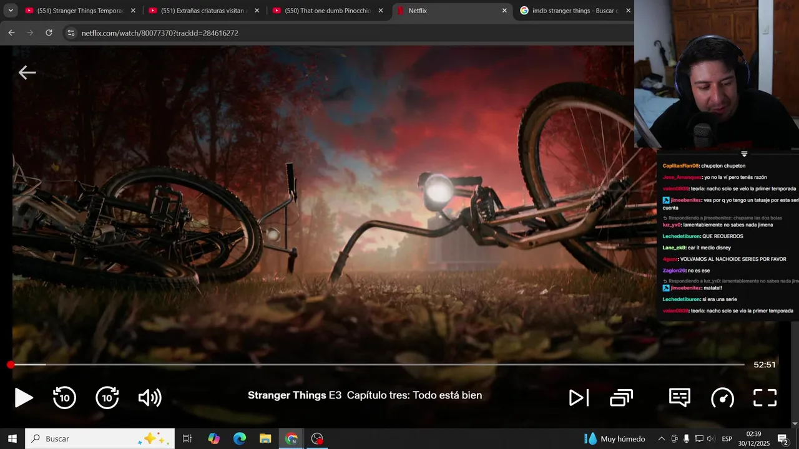Open the clock showing 02:39 30/12/2025
Image resolution: width=799 pixels, height=449 pixels.
753,439
